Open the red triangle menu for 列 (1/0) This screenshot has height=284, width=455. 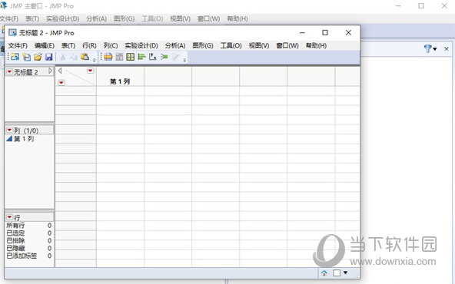click(x=9, y=130)
